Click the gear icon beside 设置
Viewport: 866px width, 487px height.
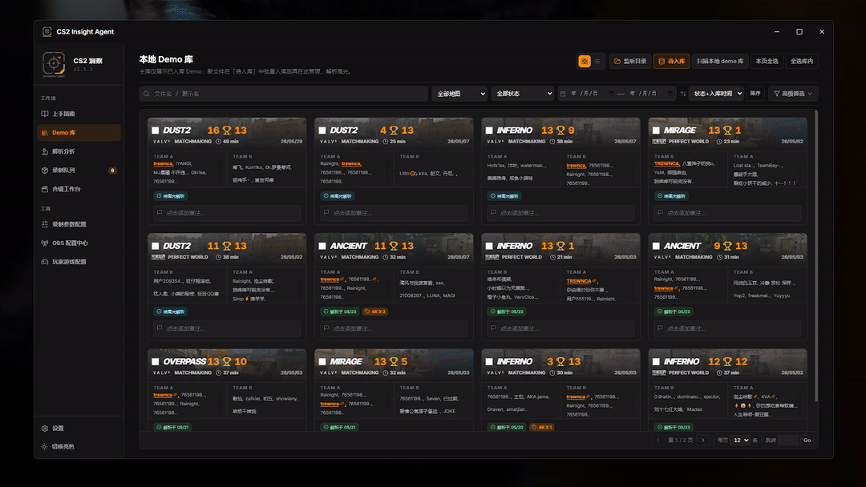(45, 428)
